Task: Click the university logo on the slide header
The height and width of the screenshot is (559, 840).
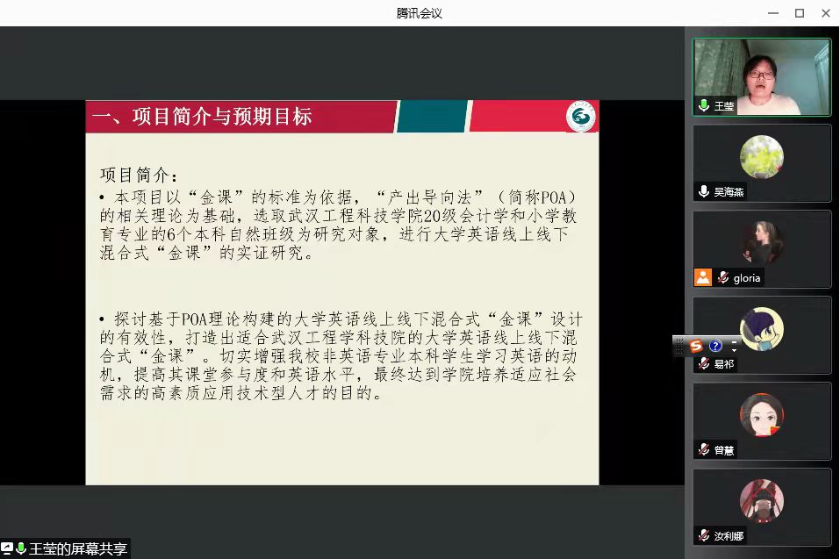Action: [x=580, y=117]
